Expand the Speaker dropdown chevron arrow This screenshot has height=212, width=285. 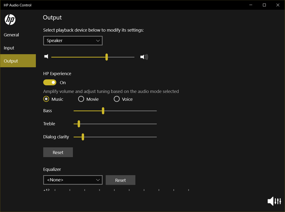coord(98,41)
